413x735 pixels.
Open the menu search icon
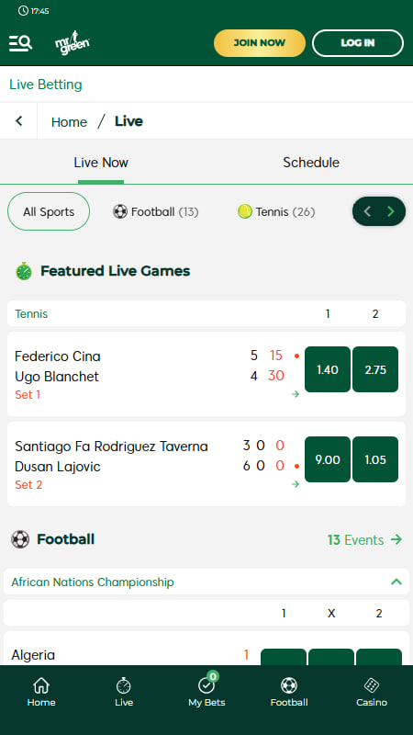pyautogui.click(x=20, y=43)
